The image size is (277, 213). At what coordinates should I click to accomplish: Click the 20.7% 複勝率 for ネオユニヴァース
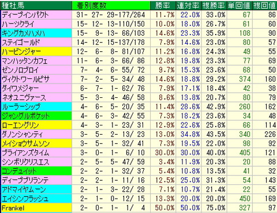(216, 98)
